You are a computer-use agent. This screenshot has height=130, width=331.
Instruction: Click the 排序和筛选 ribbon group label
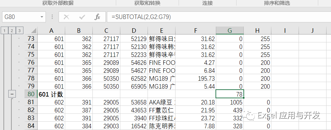point(277,3)
